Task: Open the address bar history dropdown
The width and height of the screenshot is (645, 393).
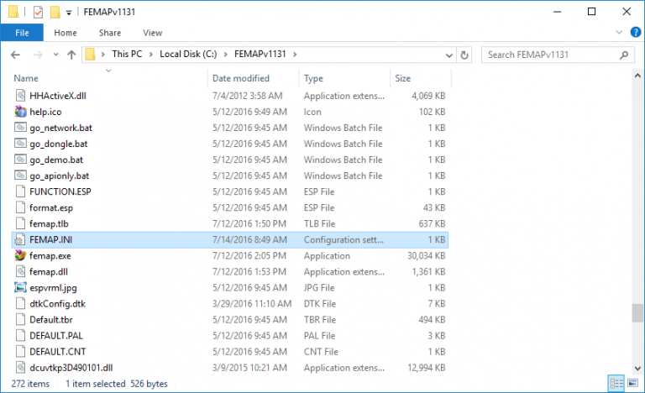Action: click(x=448, y=55)
